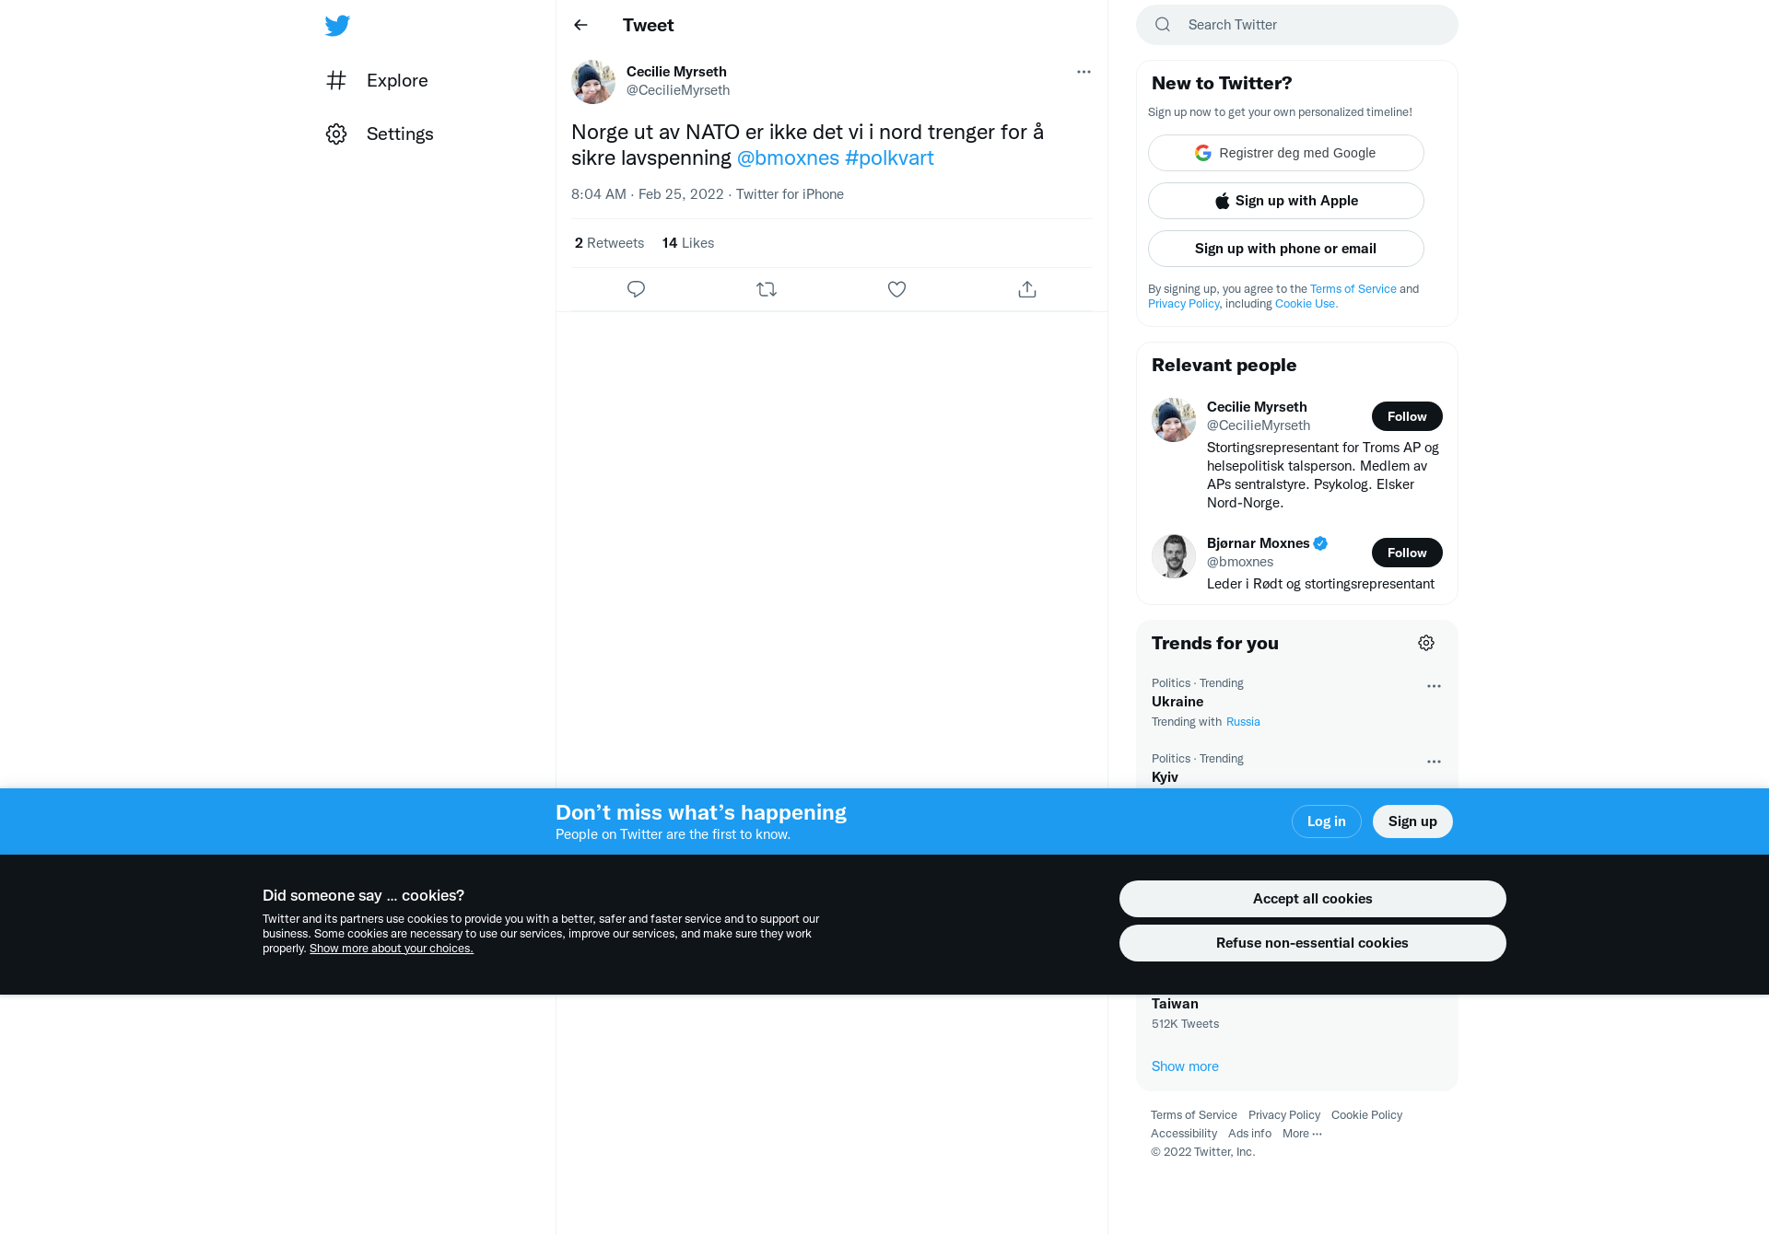This screenshot has height=1235, width=1769.
Task: Refuse non-essential cookies
Action: 1312,943
